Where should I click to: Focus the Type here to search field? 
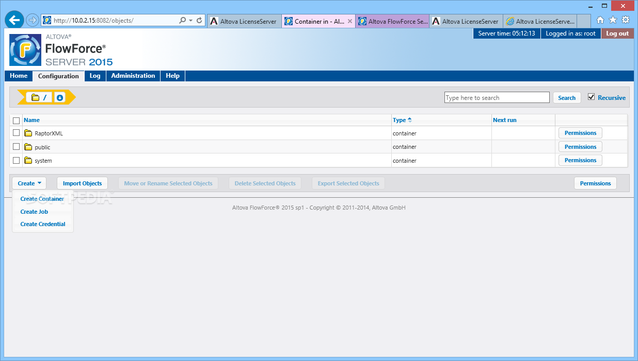tap(497, 98)
